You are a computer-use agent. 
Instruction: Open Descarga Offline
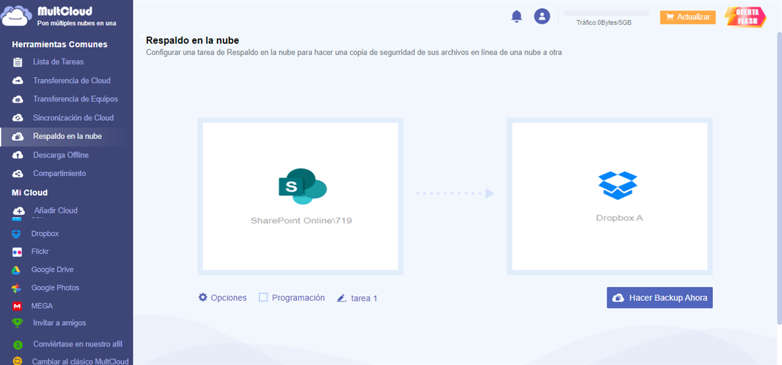click(x=61, y=156)
